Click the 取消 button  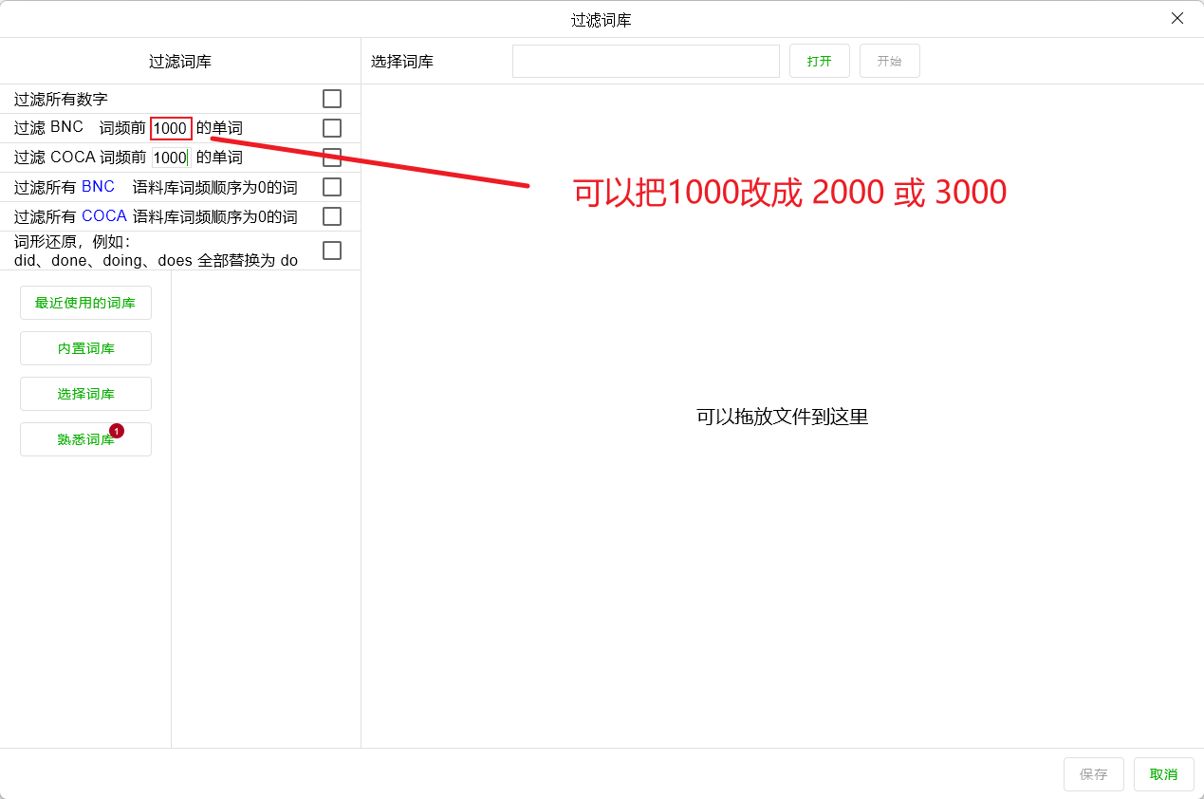(x=1163, y=774)
